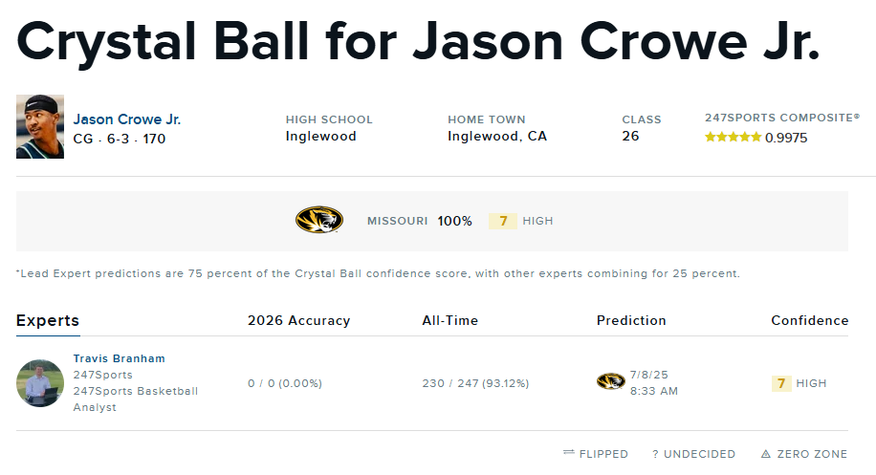Open Travis Branham expert page link
Image resolution: width=876 pixels, height=475 pixels.
119,358
